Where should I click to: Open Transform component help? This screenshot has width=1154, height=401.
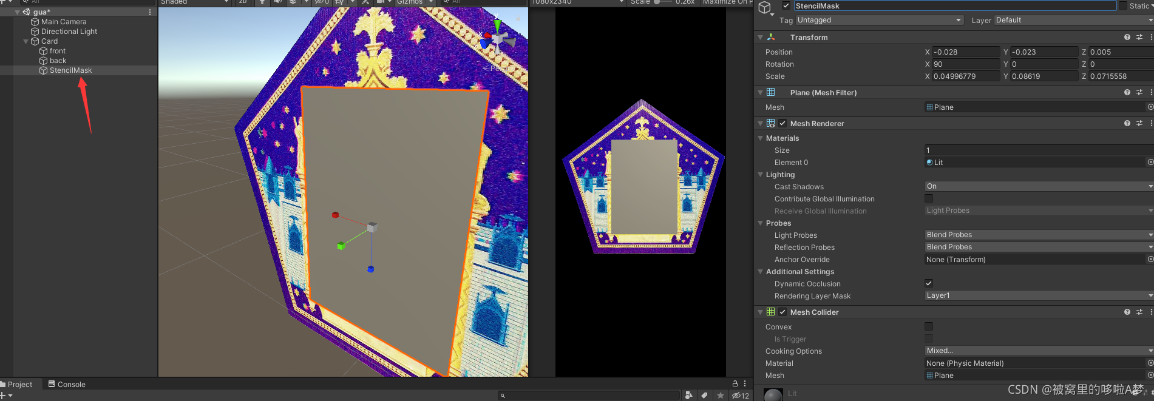tap(1127, 37)
